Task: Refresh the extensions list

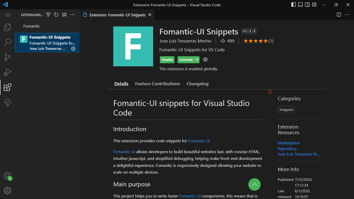Action: click(x=56, y=15)
